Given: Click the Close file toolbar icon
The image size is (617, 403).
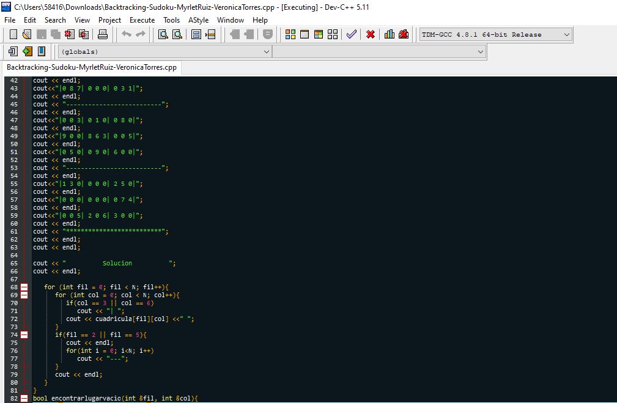Looking at the screenshot, I should [x=70, y=35].
